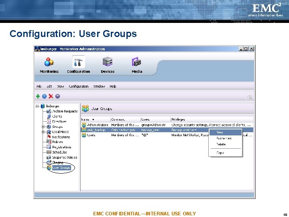This screenshot has width=289, height=217.
Task: Open the Monitoring view icon
Action: point(49,62)
